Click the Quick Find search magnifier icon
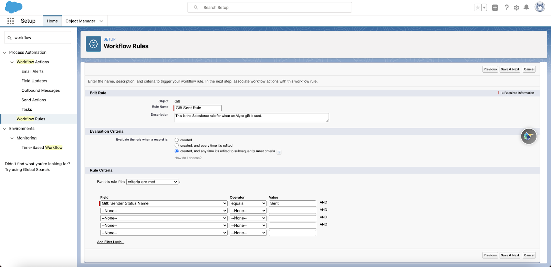 (10, 38)
